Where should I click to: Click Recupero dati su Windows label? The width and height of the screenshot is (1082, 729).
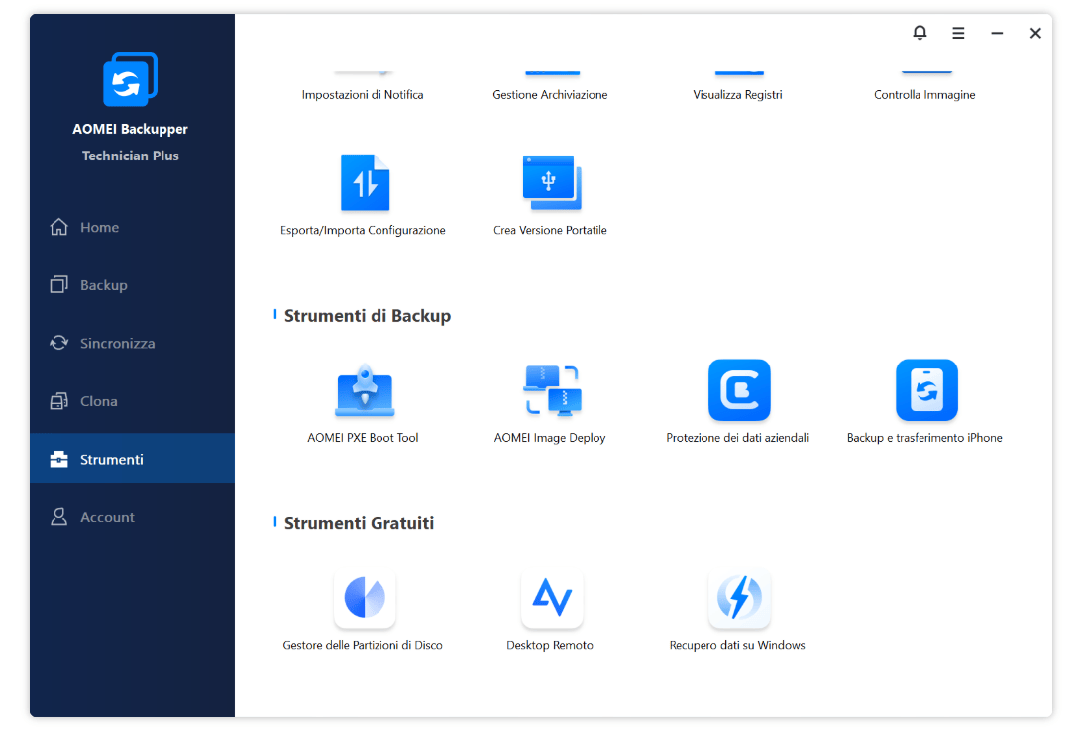(x=737, y=645)
